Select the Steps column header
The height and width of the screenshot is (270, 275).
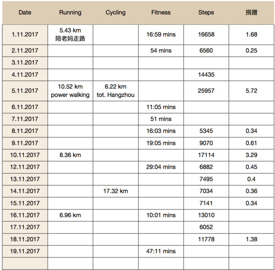pos(206,12)
